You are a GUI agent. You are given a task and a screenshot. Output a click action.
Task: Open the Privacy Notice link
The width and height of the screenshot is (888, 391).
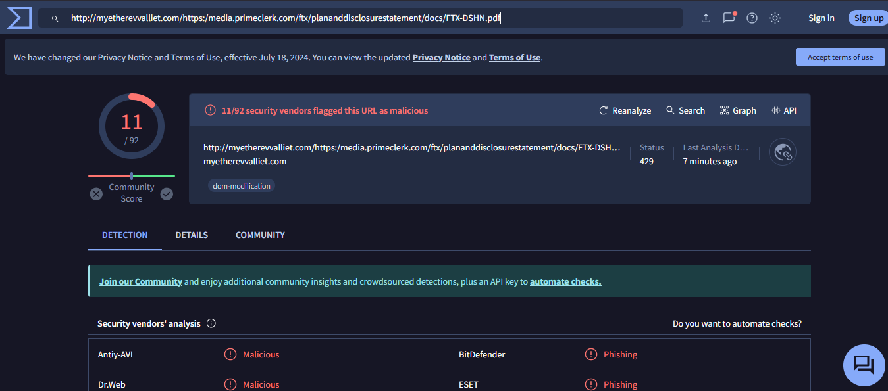[441, 57]
